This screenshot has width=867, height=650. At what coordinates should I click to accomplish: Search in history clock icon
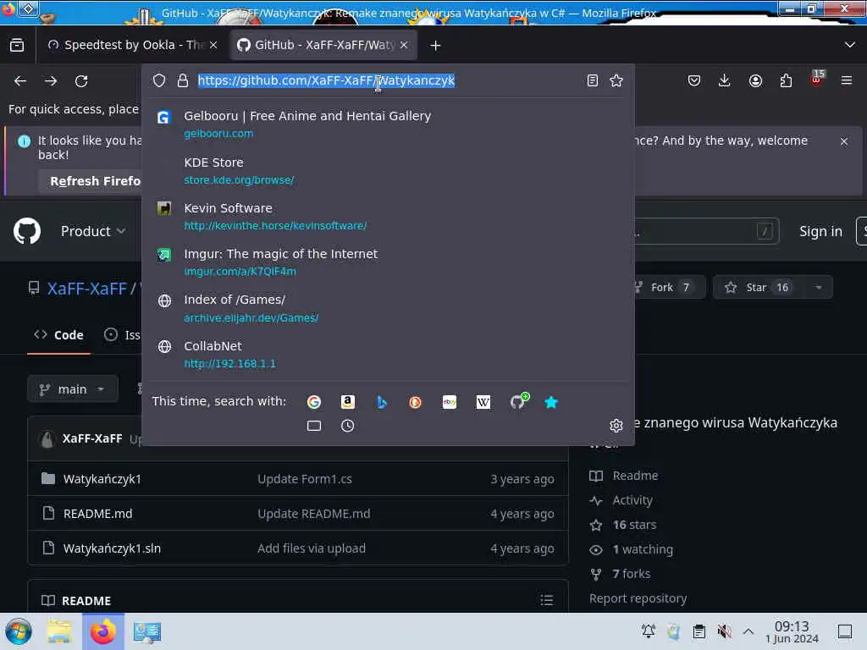pos(347,426)
